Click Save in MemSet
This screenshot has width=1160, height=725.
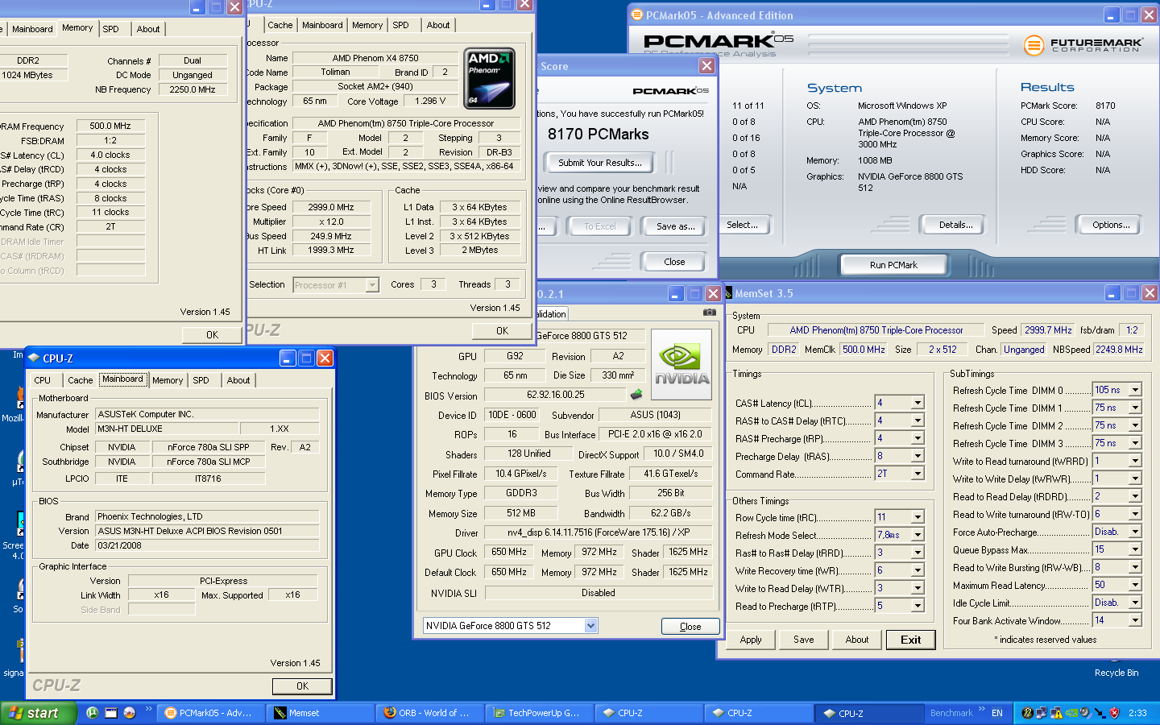[804, 640]
